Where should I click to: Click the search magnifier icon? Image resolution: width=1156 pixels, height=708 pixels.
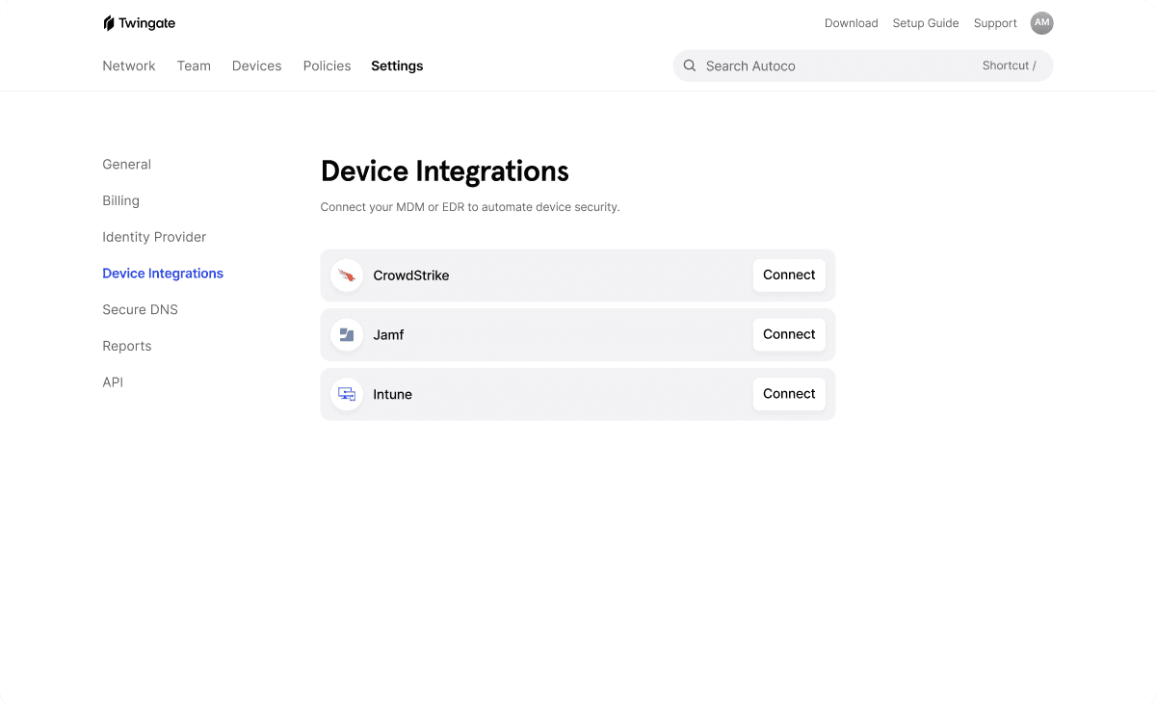tap(690, 66)
